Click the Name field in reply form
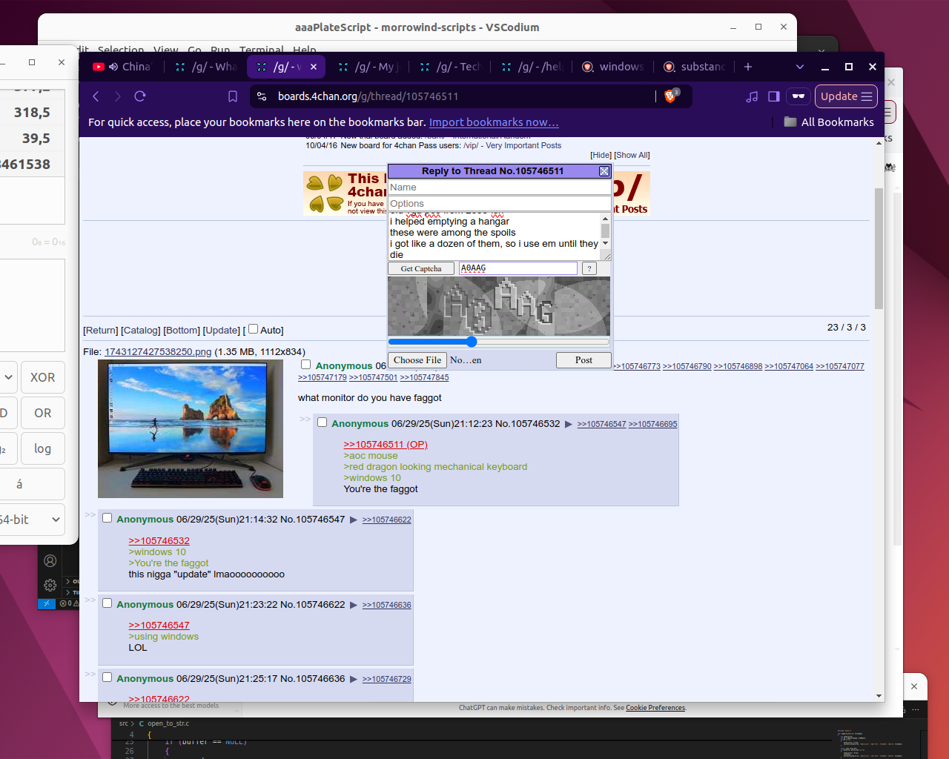 pos(499,188)
